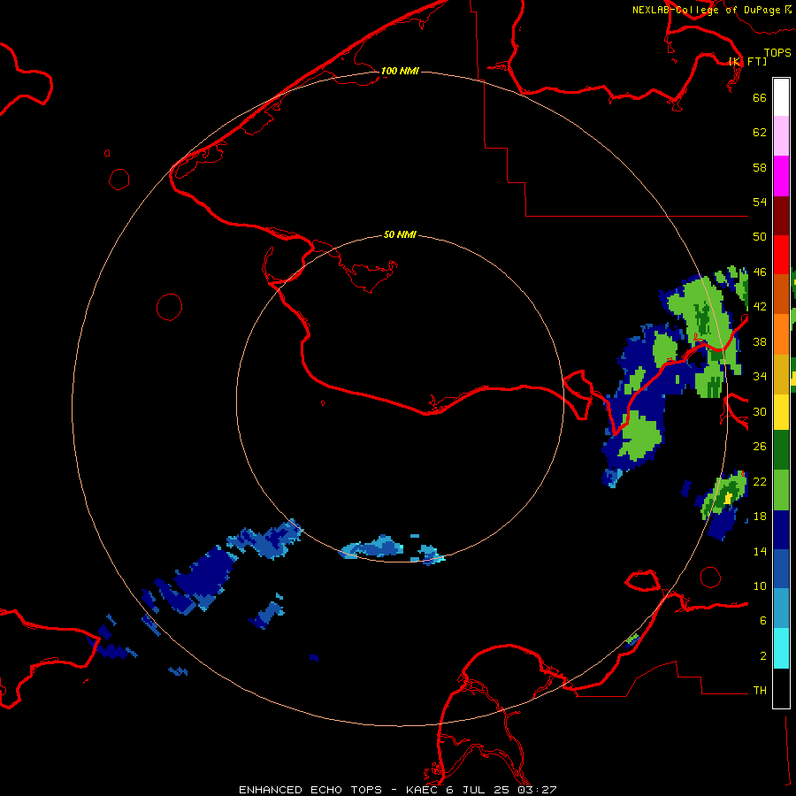Select the magenta legend swatch
This screenshot has height=796, width=796.
tap(781, 176)
